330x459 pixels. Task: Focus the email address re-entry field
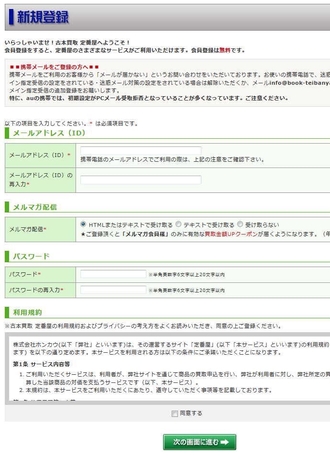(141, 180)
